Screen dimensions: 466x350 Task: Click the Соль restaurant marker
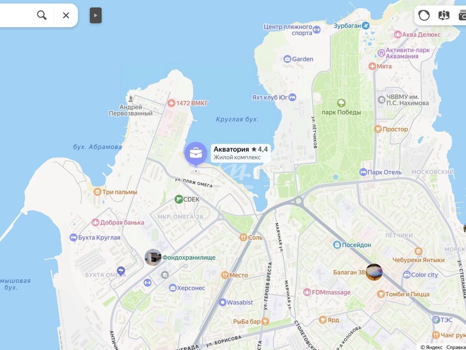tap(243, 237)
